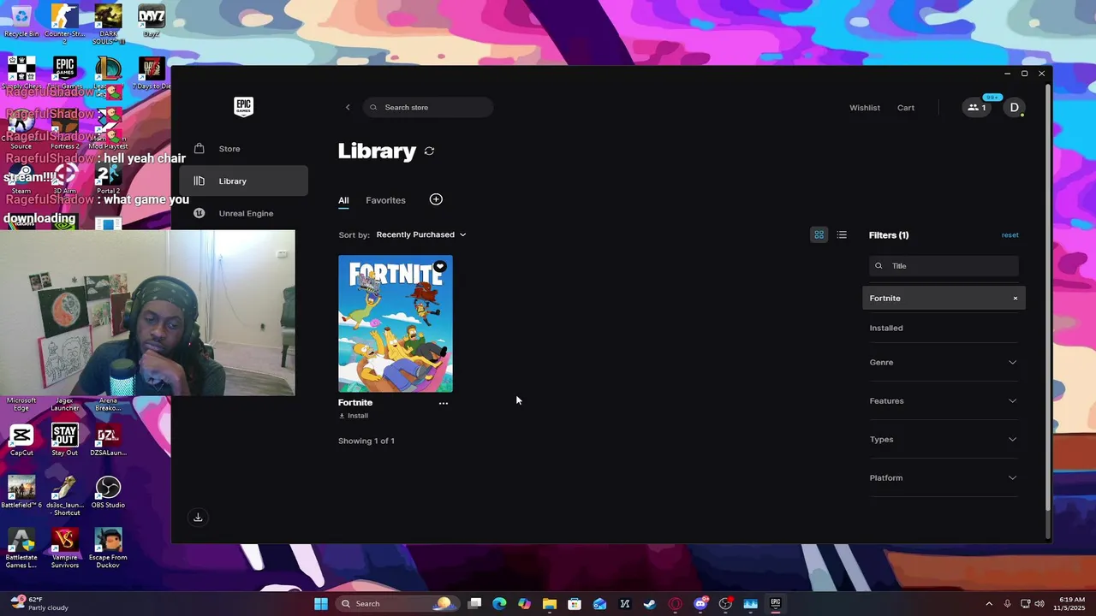The width and height of the screenshot is (1096, 616).
Task: Select Library in the launcher sidebar
Action: coord(244,181)
